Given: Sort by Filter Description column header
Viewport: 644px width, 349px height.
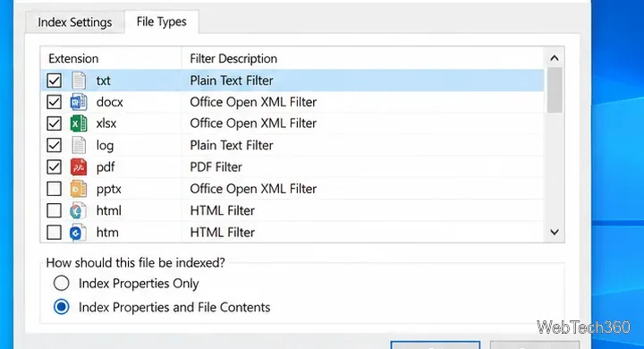Looking at the screenshot, I should click(x=362, y=58).
